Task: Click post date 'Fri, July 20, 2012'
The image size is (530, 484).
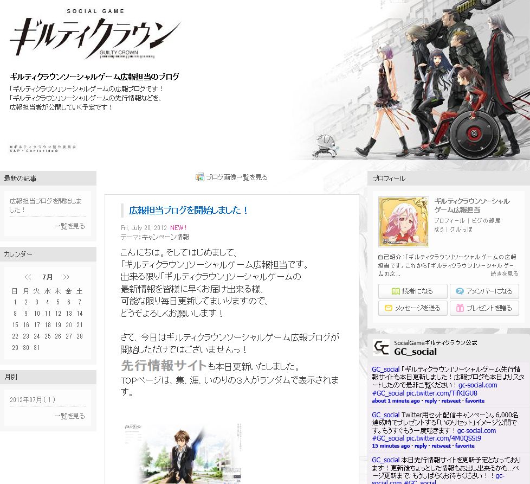Action: tap(144, 228)
